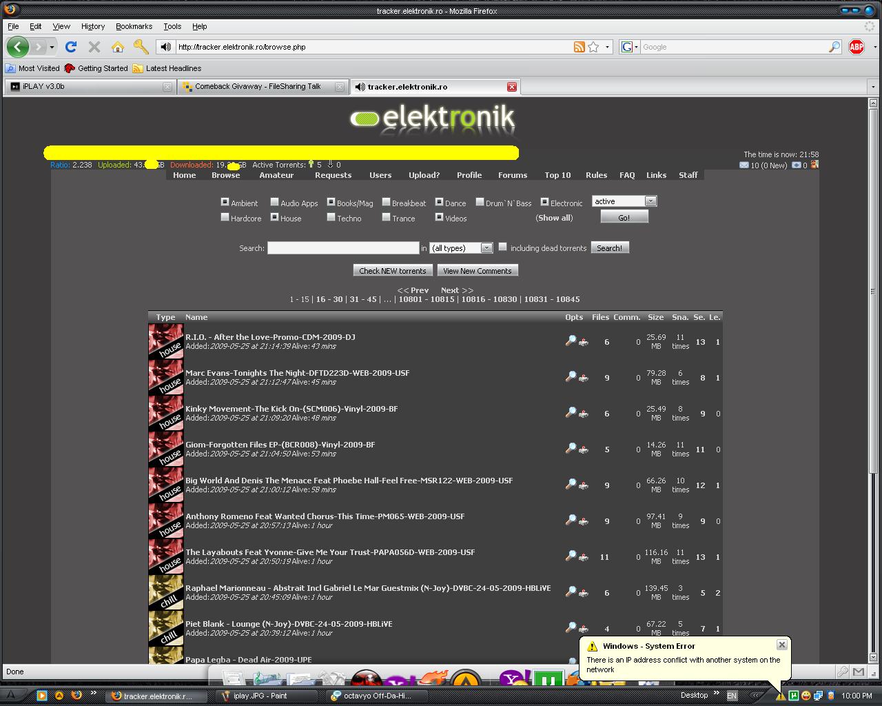882x706 pixels.
Task: Click the Go! button
Action: click(x=624, y=217)
